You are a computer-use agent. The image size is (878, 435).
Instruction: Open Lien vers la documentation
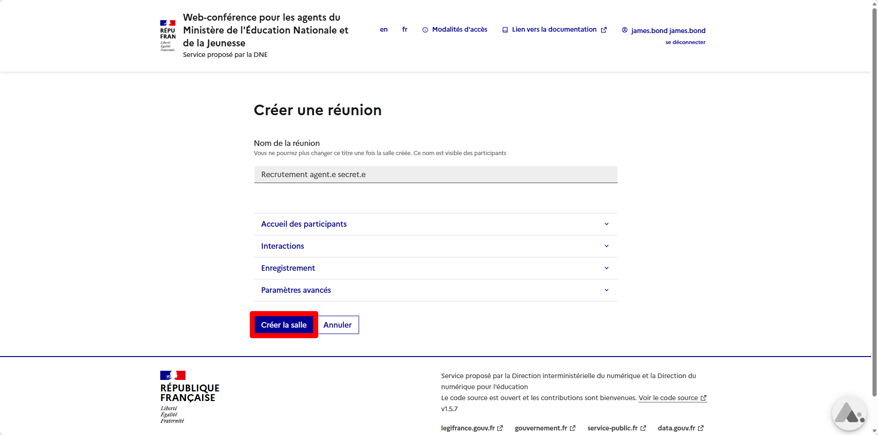click(x=555, y=29)
